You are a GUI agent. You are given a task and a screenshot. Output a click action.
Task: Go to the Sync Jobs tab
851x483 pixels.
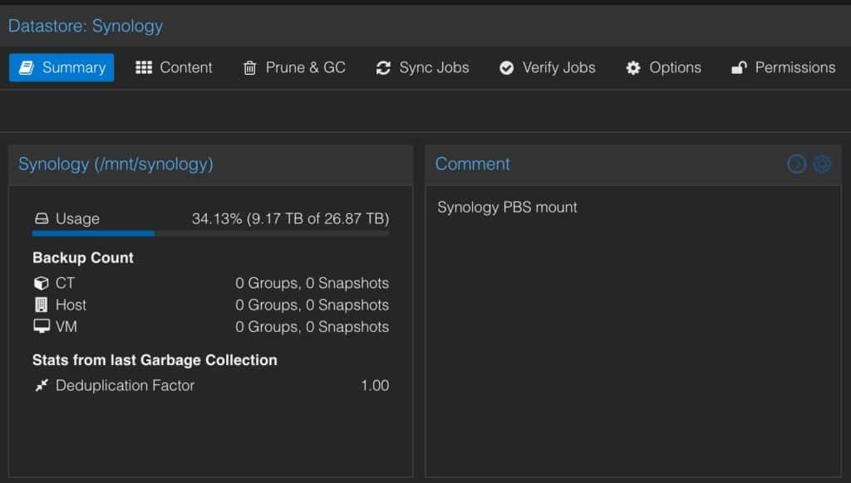pyautogui.click(x=434, y=68)
